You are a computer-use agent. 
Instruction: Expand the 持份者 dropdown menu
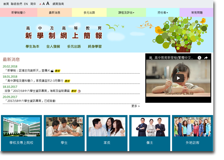(x=163, y=12)
